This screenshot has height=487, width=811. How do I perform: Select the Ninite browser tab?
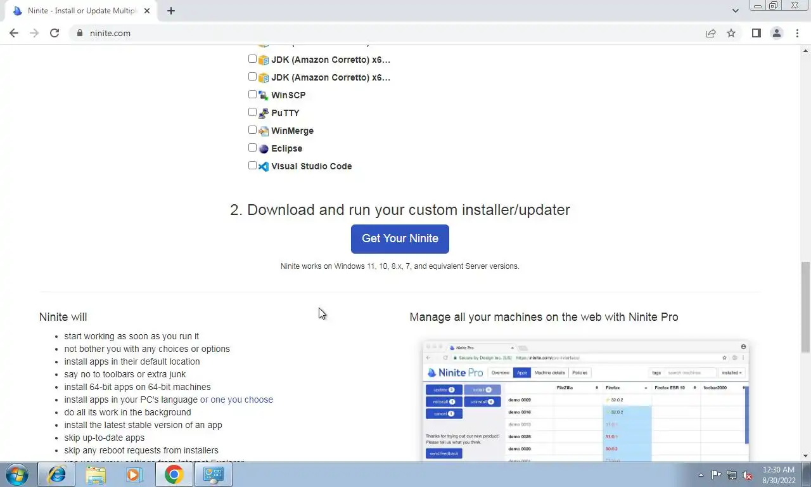click(x=80, y=11)
